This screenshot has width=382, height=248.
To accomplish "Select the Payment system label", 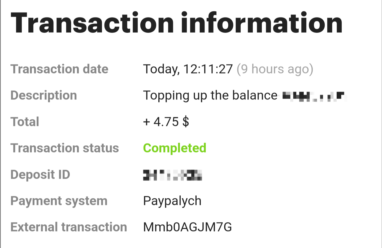I will click(59, 201).
